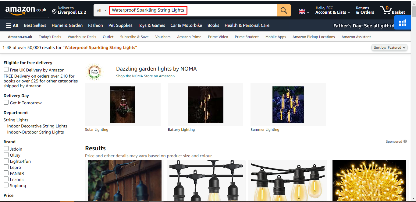Check the Jsdoin brand checkbox

(6, 149)
